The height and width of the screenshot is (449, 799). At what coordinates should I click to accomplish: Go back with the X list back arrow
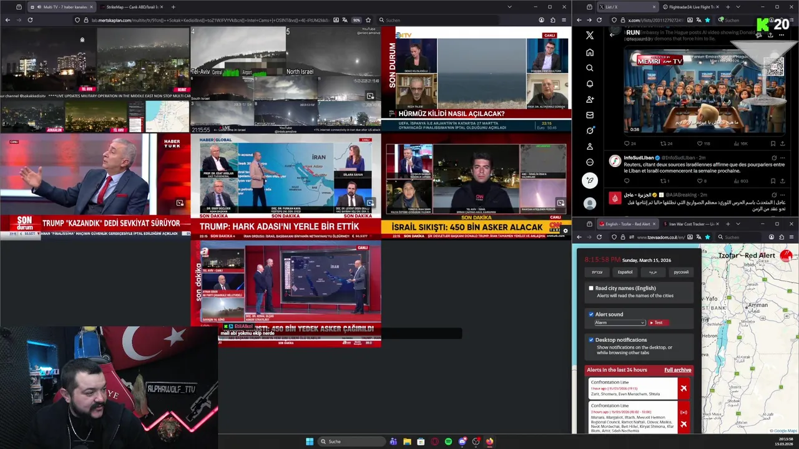coord(612,35)
